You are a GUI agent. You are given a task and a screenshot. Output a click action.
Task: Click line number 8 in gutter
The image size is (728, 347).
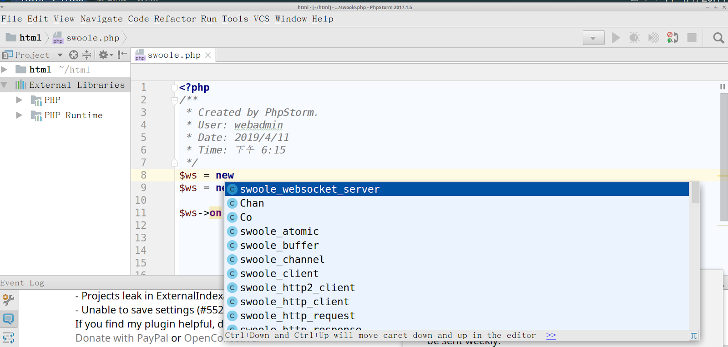click(144, 175)
